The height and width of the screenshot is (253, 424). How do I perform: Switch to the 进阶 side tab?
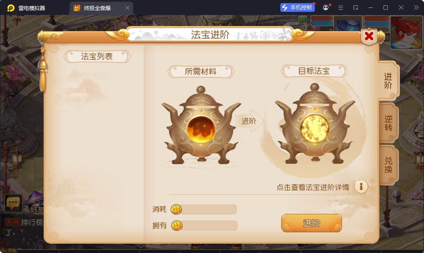pyautogui.click(x=388, y=81)
